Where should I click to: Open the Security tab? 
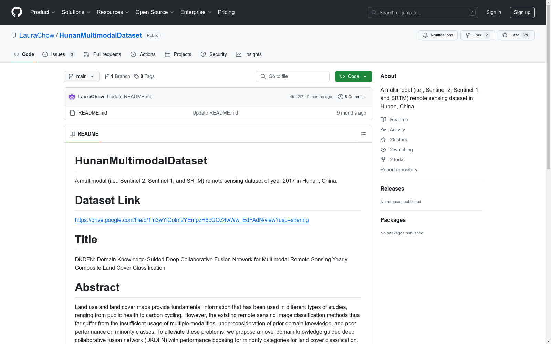214,54
